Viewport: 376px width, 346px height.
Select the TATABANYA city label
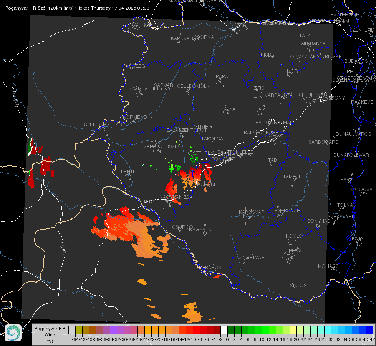[x=312, y=43]
